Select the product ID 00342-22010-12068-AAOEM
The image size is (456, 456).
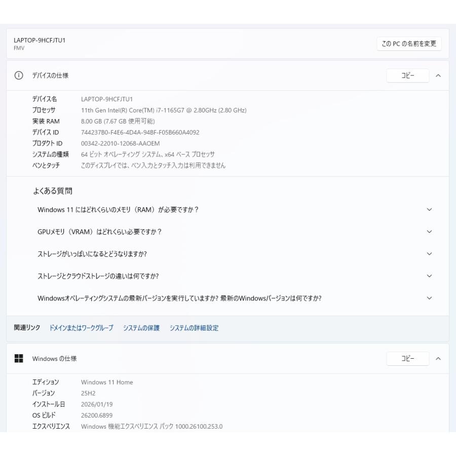(121, 143)
